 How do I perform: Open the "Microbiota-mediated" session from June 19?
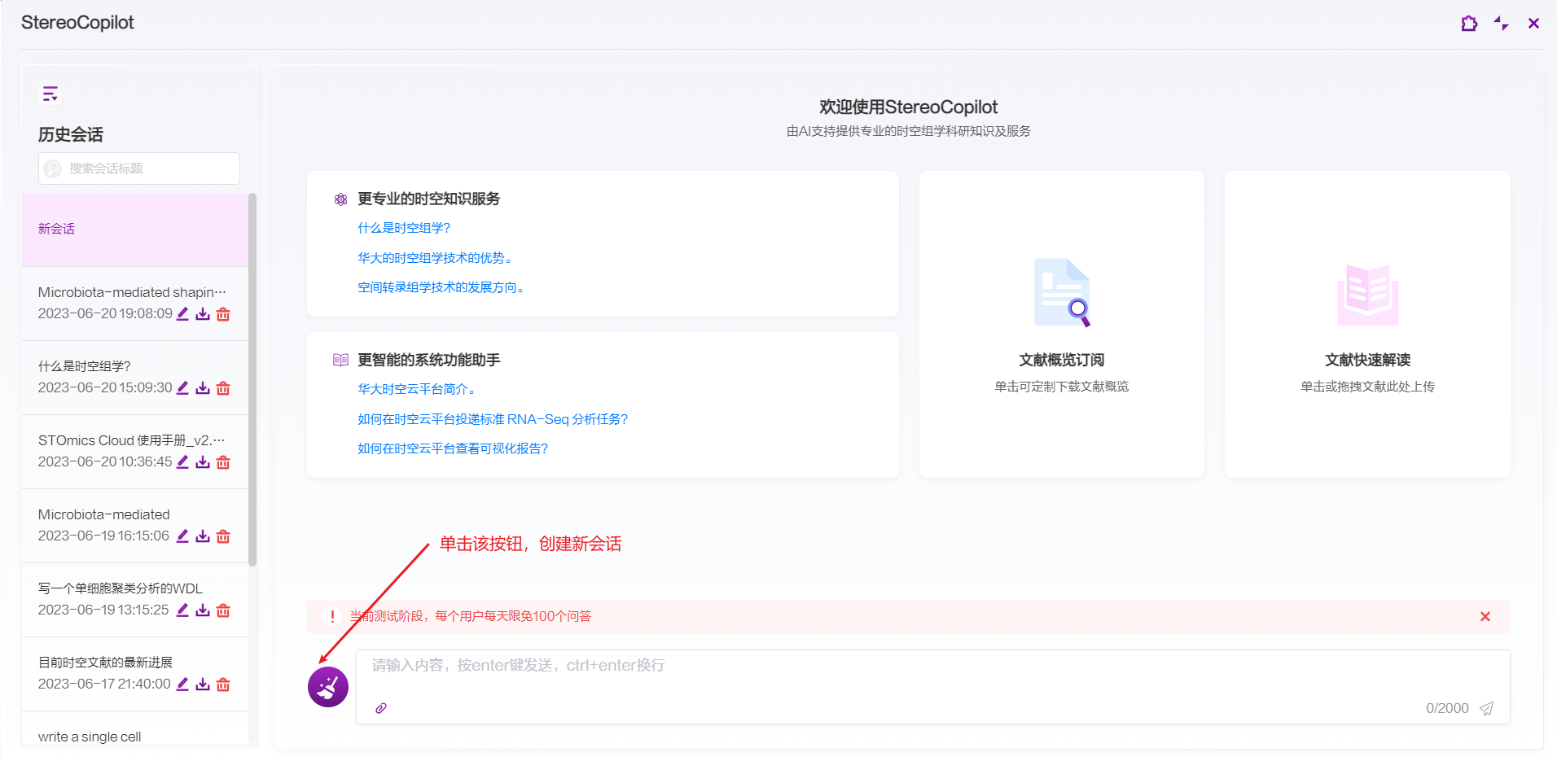pos(104,514)
